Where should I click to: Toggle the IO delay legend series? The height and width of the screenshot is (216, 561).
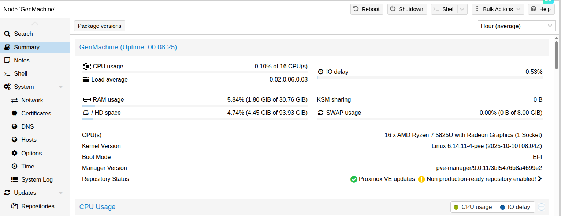coord(516,207)
